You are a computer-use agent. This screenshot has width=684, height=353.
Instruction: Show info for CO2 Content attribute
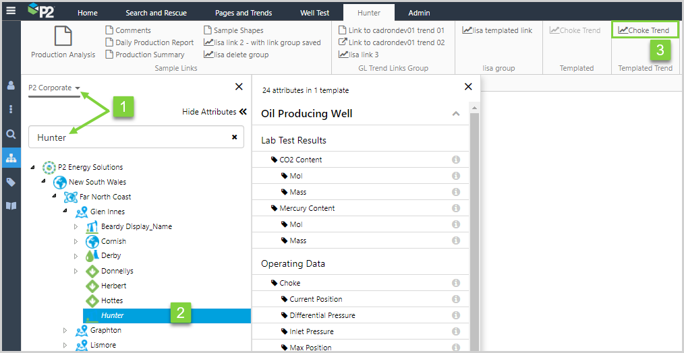(455, 160)
